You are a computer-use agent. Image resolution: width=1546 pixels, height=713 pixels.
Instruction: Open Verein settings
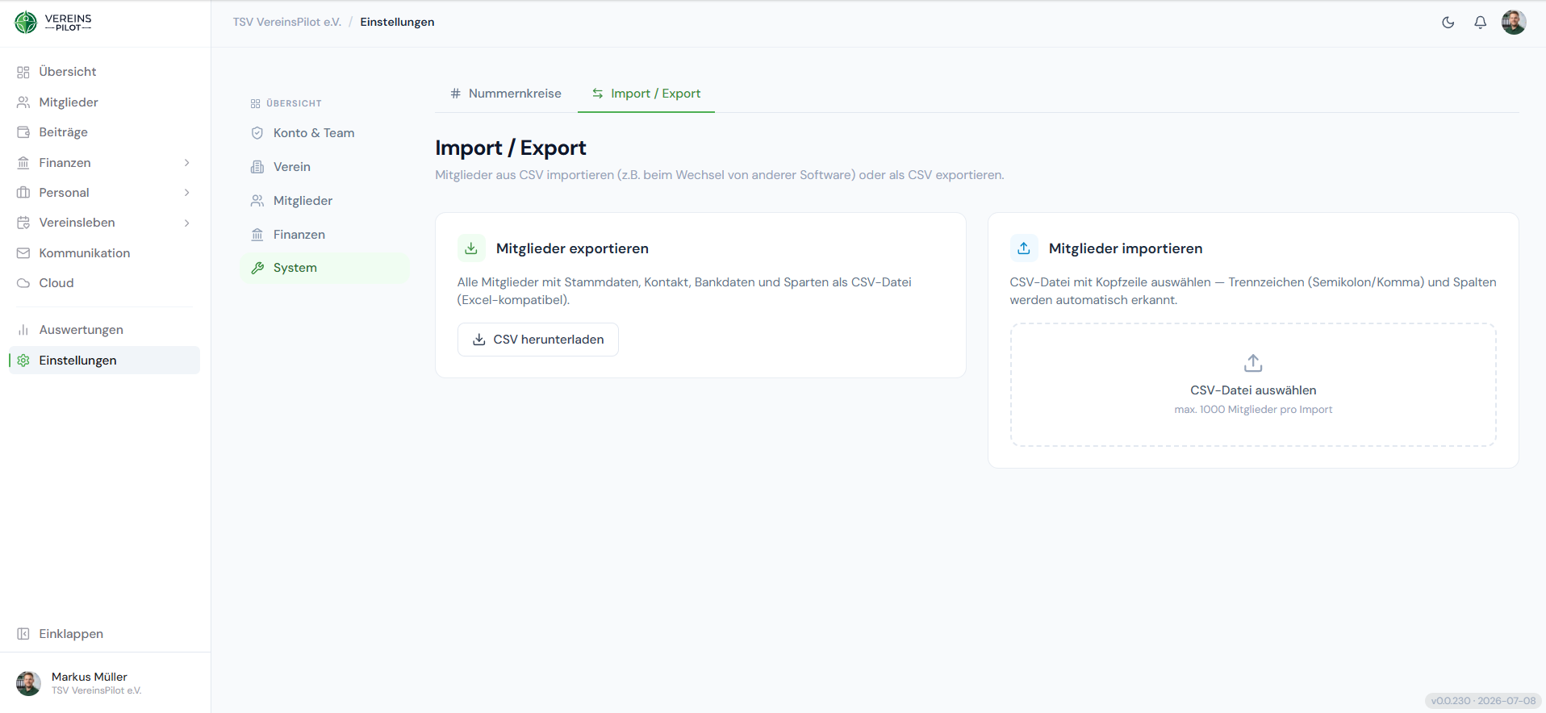pyautogui.click(x=324, y=167)
